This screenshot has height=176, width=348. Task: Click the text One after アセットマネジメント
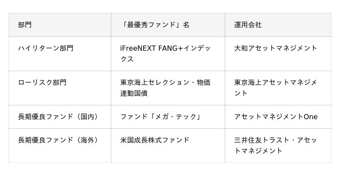[x=311, y=117]
